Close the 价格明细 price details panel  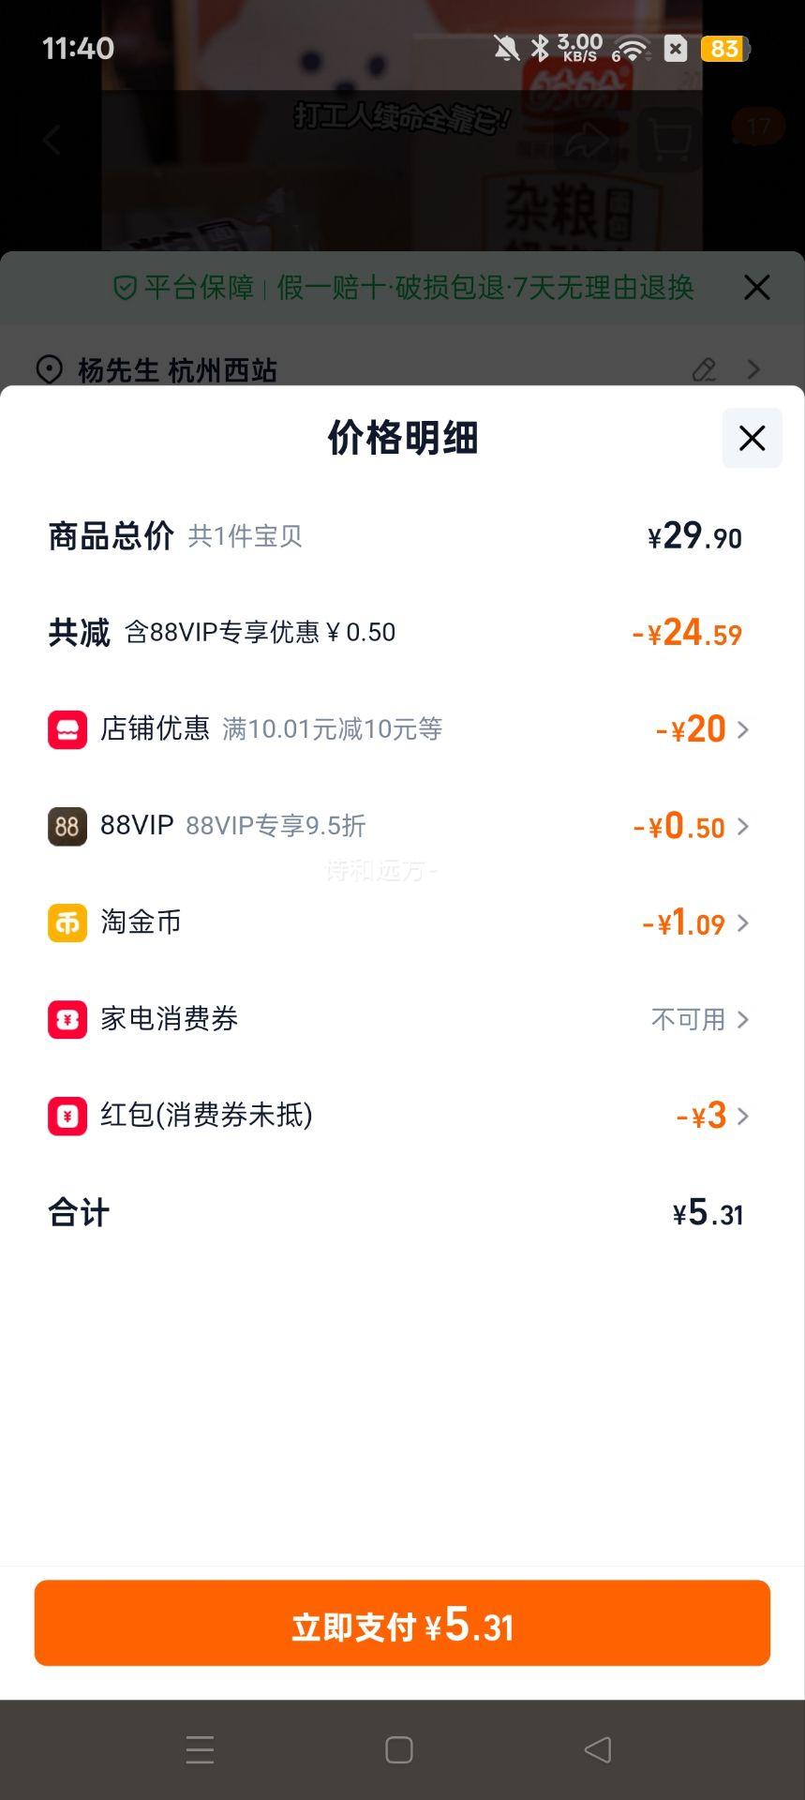point(752,438)
